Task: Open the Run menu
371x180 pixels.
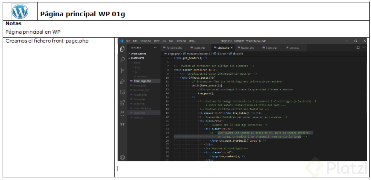Action: point(171,41)
